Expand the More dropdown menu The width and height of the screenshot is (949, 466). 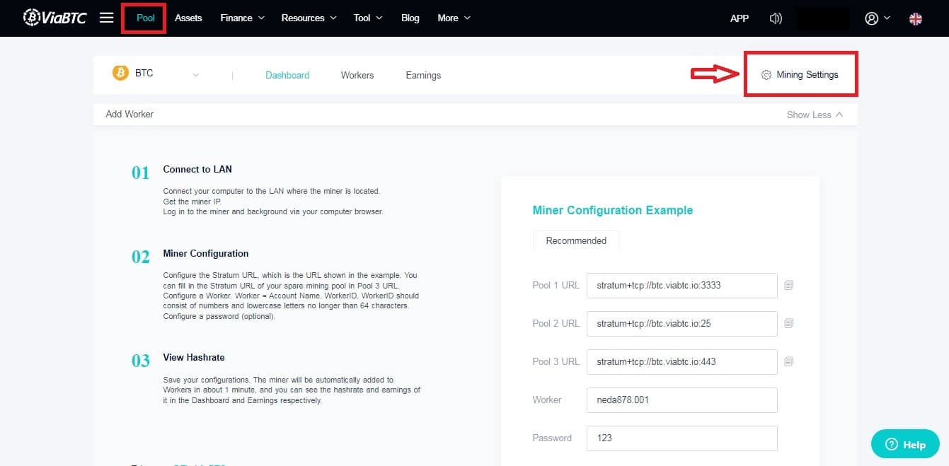tap(454, 18)
